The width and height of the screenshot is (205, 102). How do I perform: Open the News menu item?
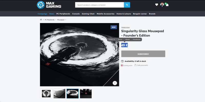(x=52, y=14)
